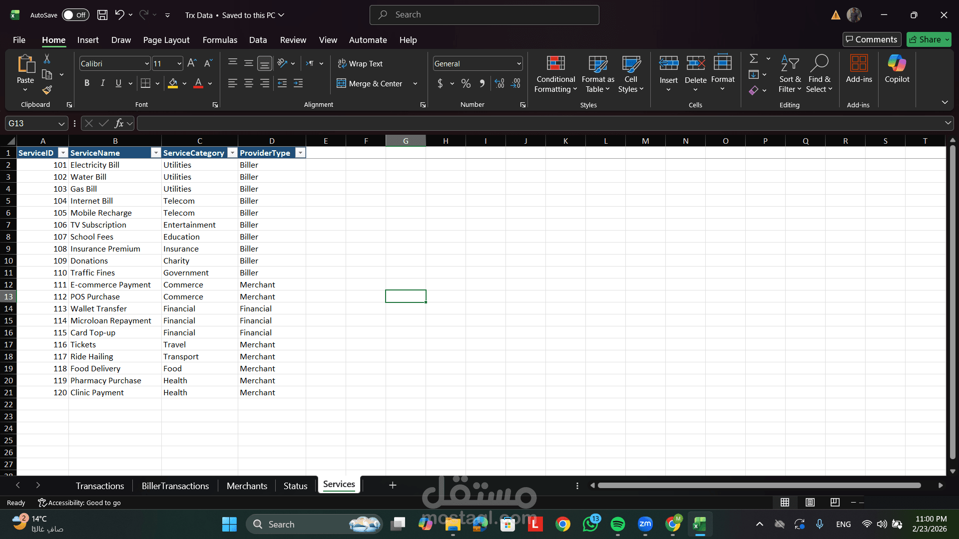Click the AutoSum sigma icon
Image resolution: width=959 pixels, height=539 pixels.
coord(754,59)
